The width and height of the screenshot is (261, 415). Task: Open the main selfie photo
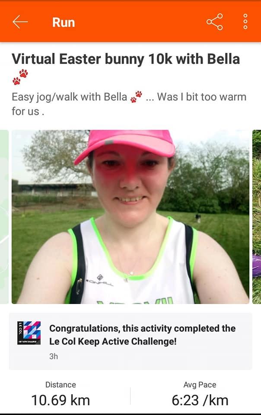tap(130, 217)
